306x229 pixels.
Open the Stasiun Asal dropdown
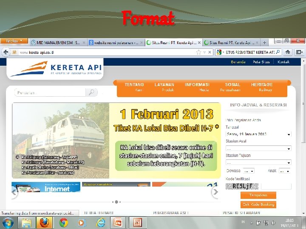pyautogui.click(x=258, y=148)
